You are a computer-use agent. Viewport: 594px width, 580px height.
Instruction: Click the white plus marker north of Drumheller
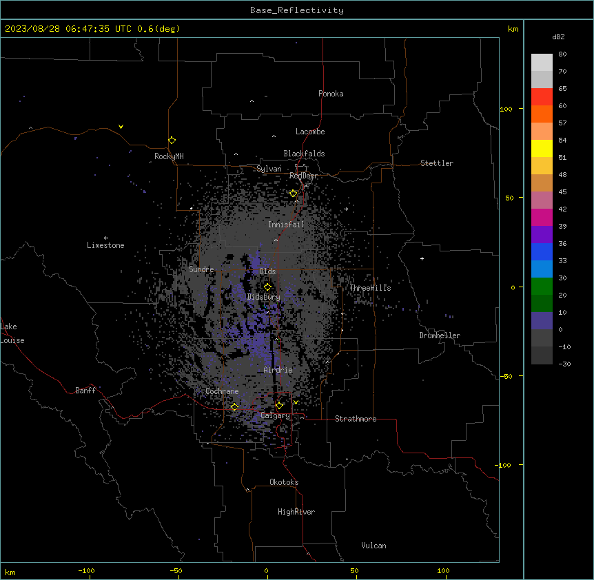pos(422,259)
